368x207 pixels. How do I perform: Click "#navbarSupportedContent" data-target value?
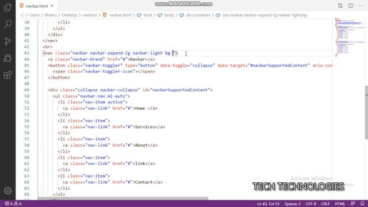tap(278, 65)
